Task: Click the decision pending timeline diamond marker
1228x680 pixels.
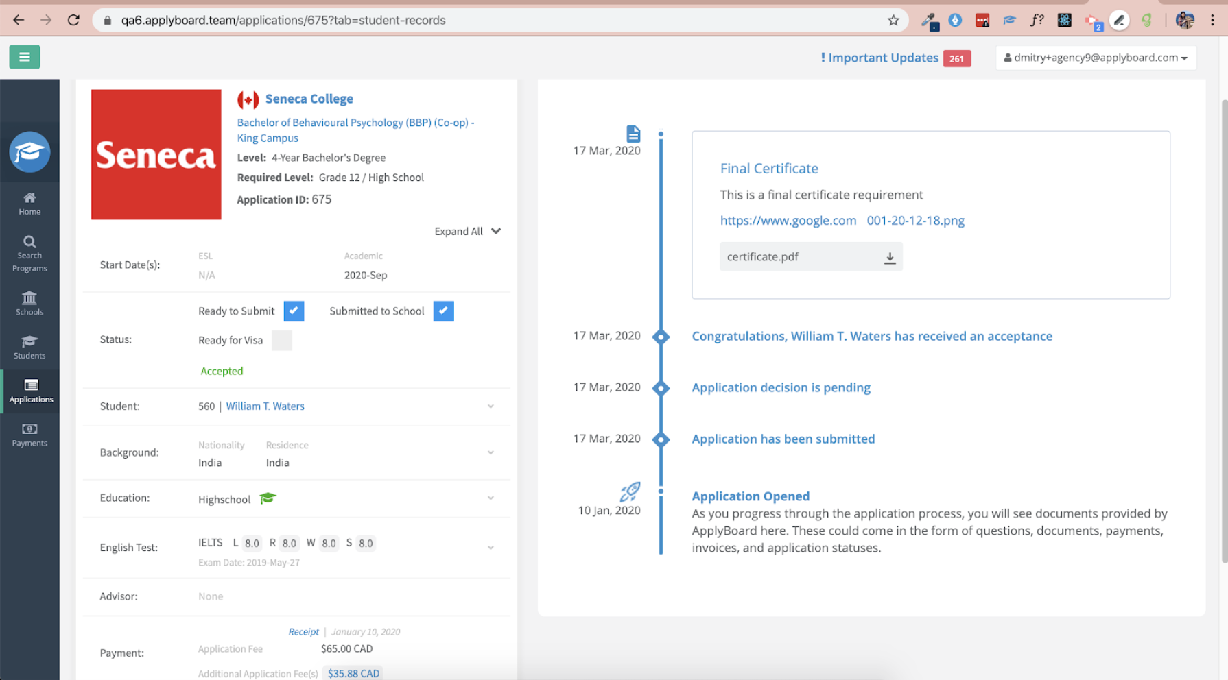Action: tap(661, 388)
